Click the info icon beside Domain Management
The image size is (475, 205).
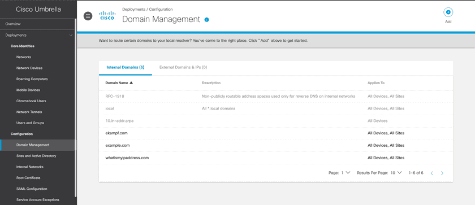tap(206, 20)
